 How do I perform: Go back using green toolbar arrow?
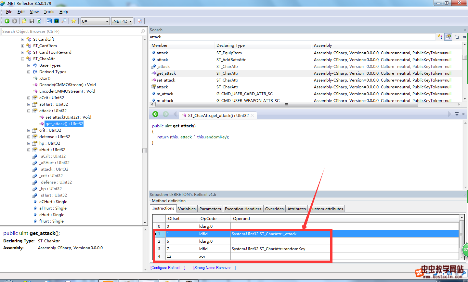[x=7, y=21]
